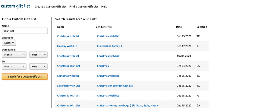Click the Date column header
The height and width of the screenshot is (108, 263).
(179, 27)
